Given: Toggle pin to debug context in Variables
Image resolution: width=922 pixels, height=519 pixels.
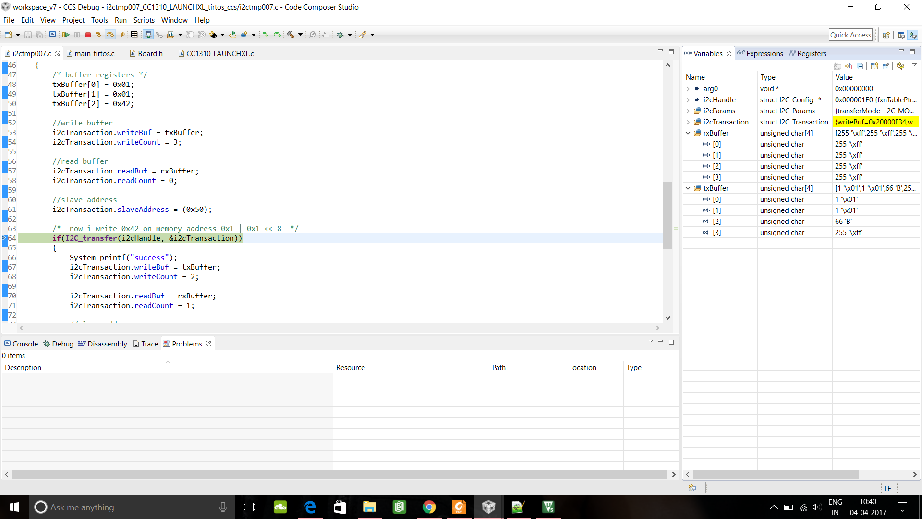Looking at the screenshot, I should [886, 66].
